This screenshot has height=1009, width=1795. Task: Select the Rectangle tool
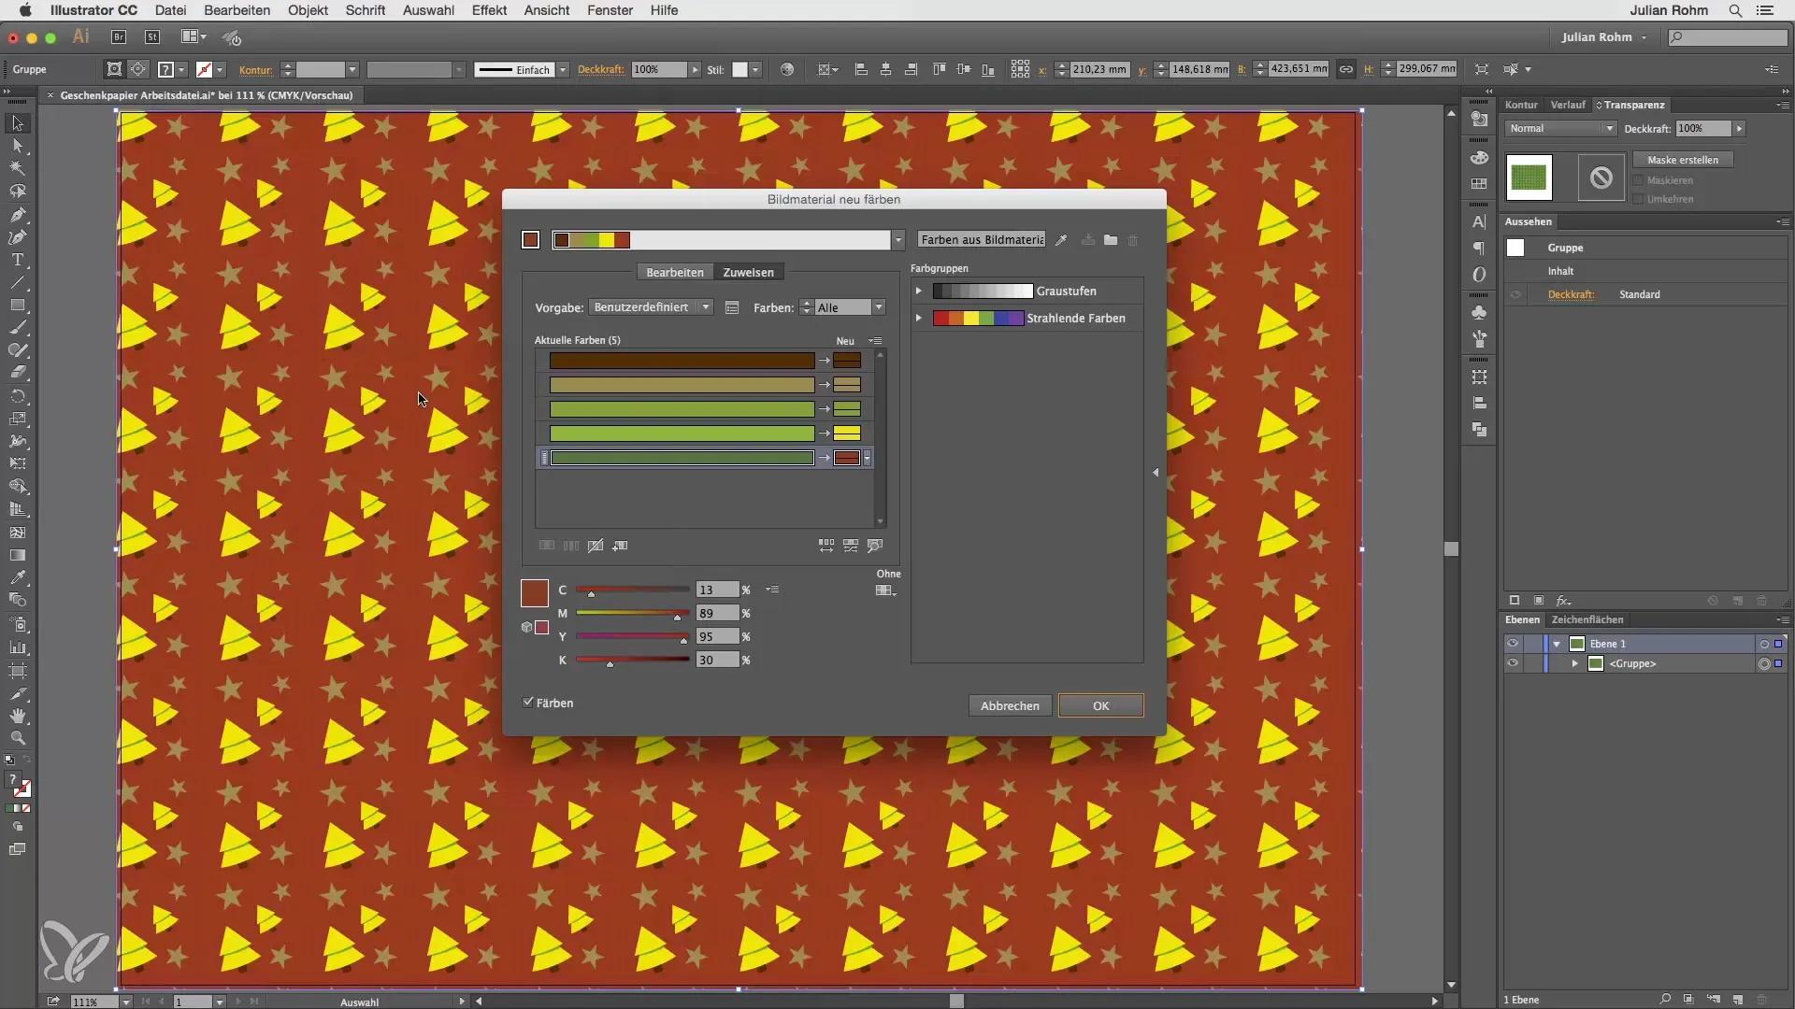pos(17,306)
